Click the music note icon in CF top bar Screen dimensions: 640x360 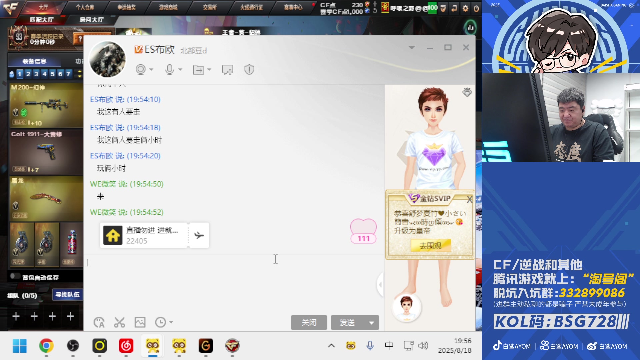coord(454,8)
